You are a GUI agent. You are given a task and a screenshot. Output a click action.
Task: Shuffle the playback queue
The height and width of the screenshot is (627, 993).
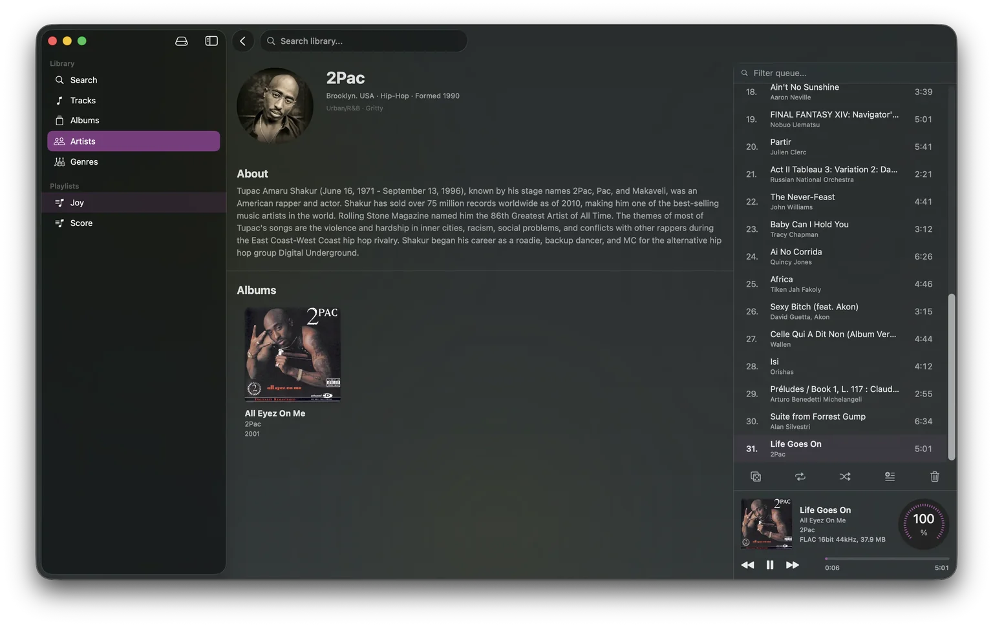pos(845,477)
